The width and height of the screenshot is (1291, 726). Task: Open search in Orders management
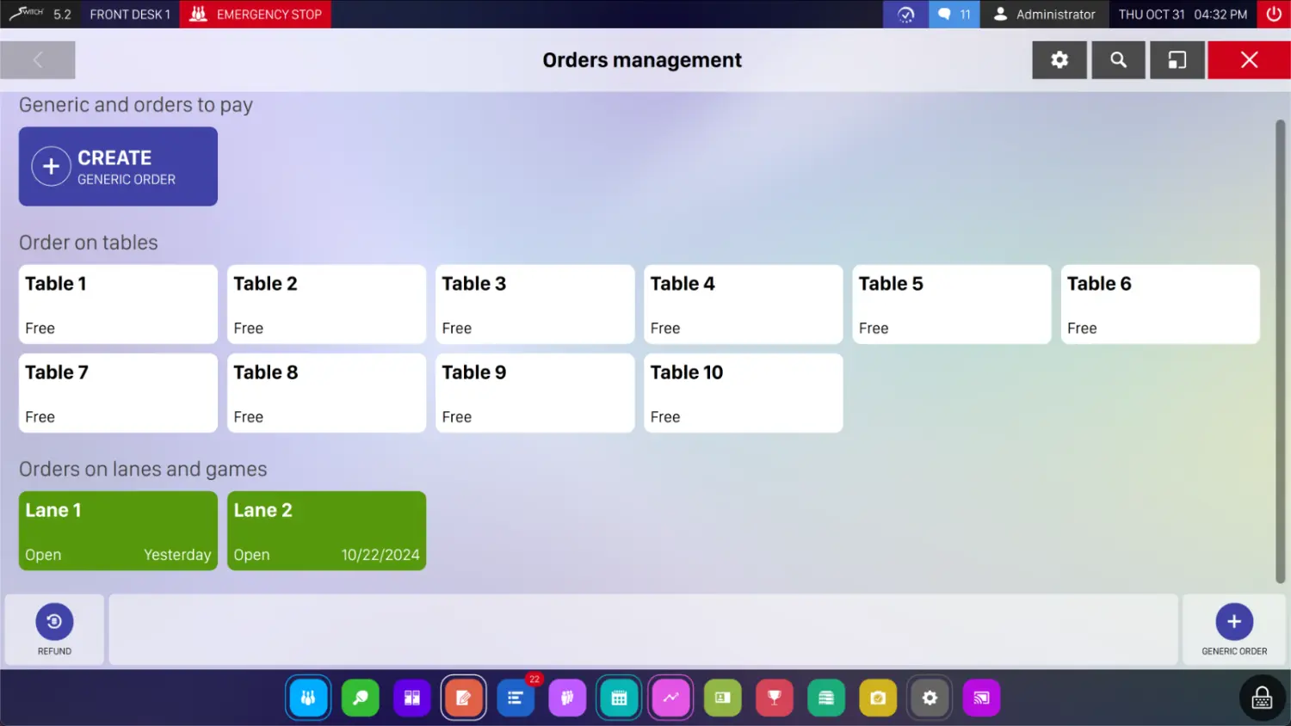pyautogui.click(x=1119, y=60)
